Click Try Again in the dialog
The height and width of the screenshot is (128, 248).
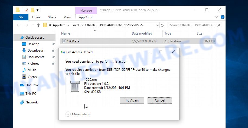[x=132, y=100]
